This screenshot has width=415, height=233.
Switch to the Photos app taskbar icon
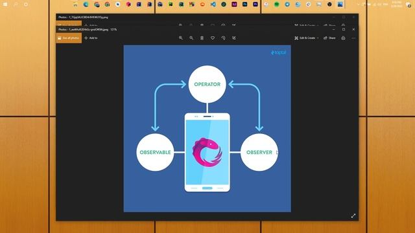click(340, 5)
